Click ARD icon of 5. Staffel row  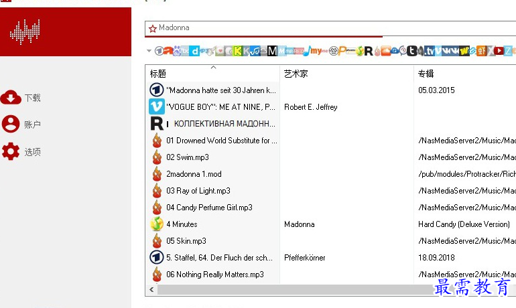[x=157, y=257]
